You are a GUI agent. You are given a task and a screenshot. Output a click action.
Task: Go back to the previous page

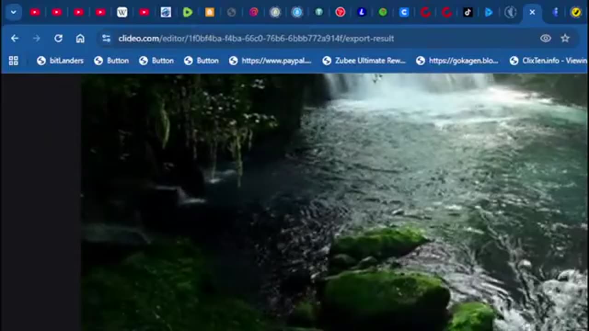point(15,39)
